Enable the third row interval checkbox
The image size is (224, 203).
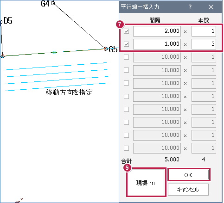click(x=126, y=57)
